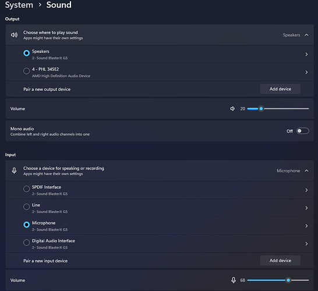This screenshot has width=318, height=291.
Task: Select Digital Audio Interface radio button
Action: pos(26,243)
